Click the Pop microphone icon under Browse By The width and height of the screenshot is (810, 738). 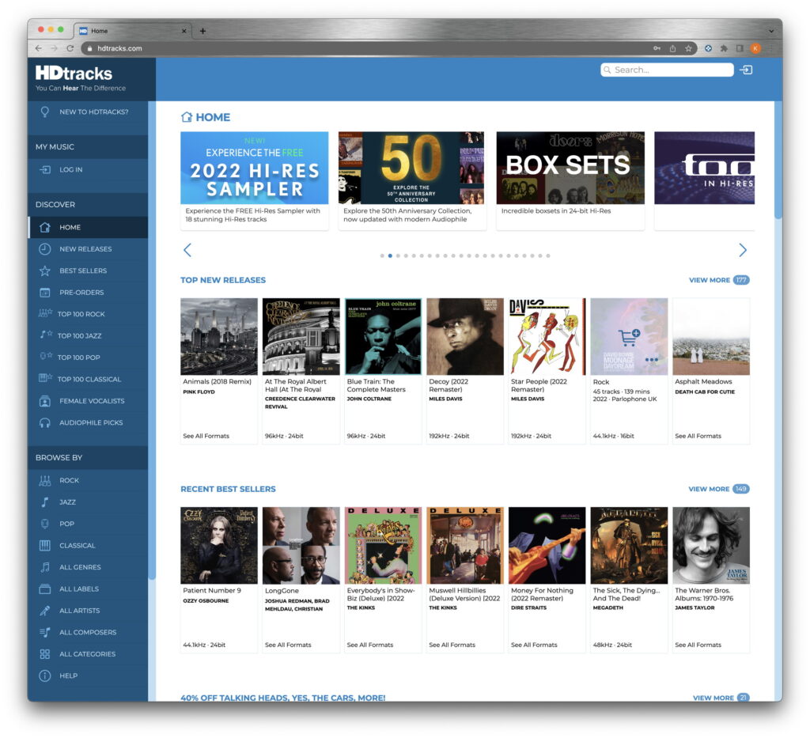point(45,524)
